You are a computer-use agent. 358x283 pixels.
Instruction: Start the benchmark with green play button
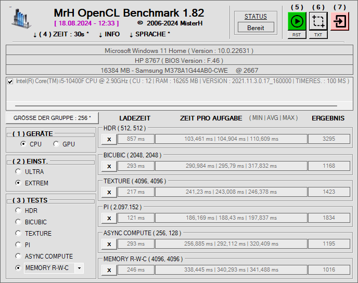click(x=297, y=21)
